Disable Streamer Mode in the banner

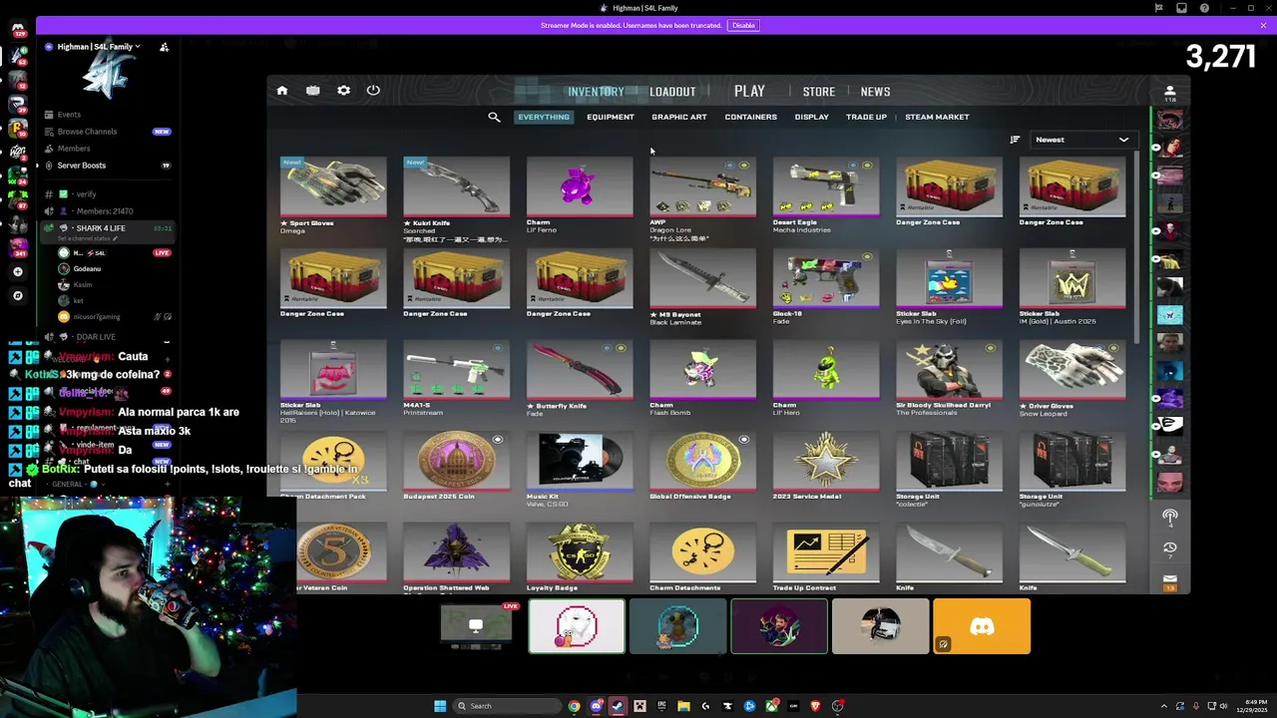click(743, 25)
